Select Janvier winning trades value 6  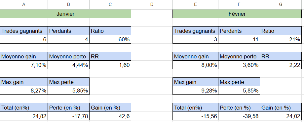(24, 39)
